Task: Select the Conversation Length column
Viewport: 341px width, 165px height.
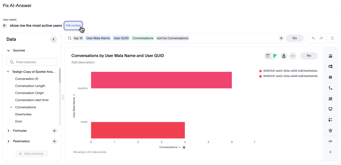Action: point(30,86)
